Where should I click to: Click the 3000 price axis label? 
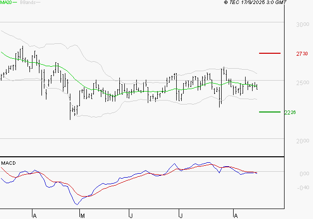(302, 24)
